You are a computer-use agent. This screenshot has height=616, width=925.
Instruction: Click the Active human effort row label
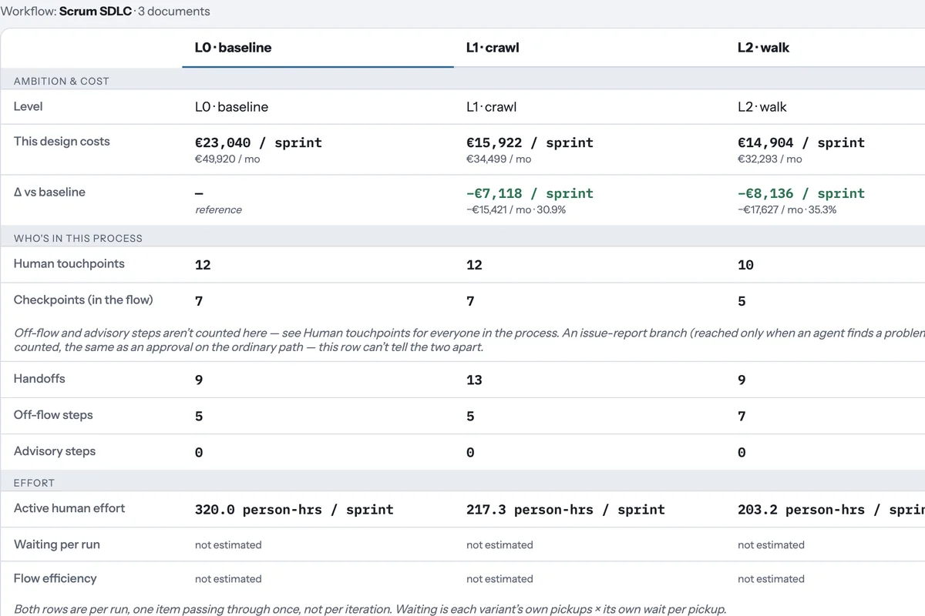coord(69,508)
